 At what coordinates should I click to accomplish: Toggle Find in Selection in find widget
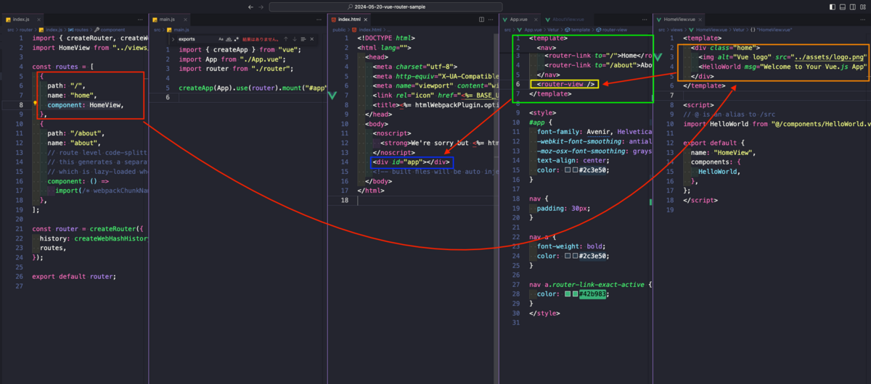[304, 39]
